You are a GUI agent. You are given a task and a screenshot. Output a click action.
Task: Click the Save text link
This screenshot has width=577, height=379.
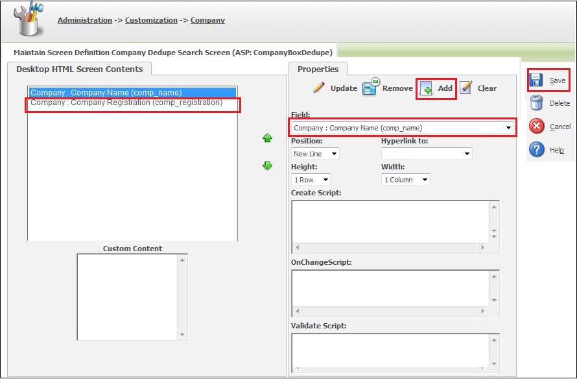(x=558, y=80)
